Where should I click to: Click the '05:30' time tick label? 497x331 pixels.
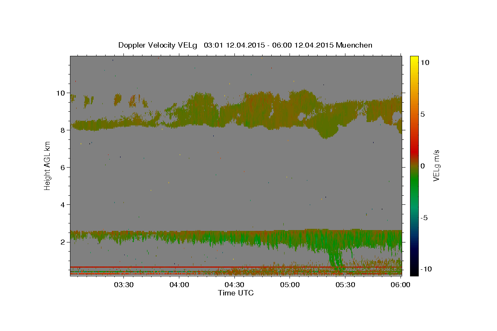pos(345,285)
